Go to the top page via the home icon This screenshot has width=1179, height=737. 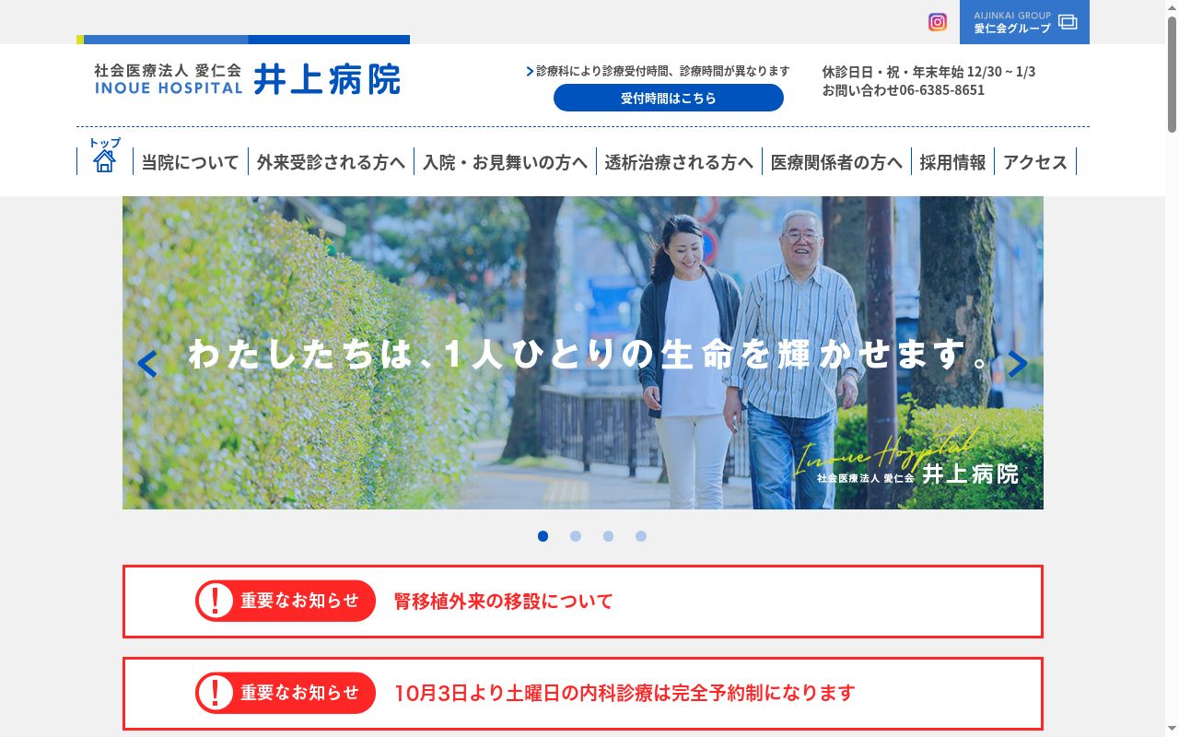tap(105, 156)
